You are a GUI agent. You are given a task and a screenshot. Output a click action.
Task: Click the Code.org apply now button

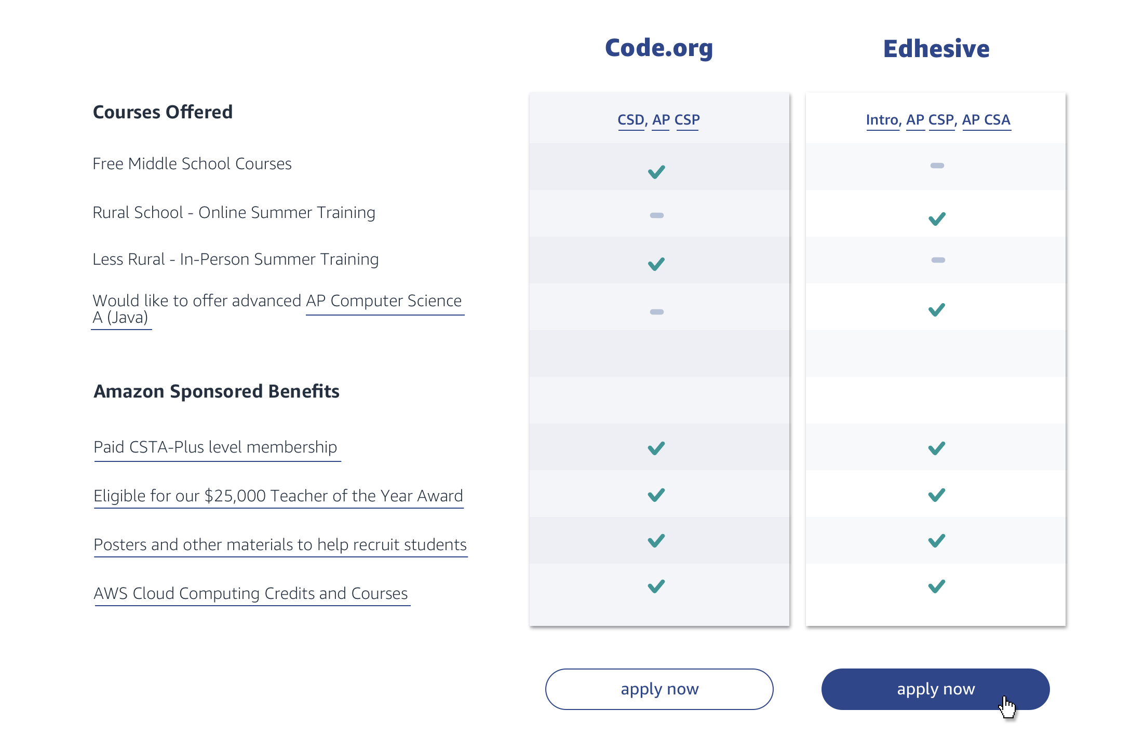(x=659, y=689)
